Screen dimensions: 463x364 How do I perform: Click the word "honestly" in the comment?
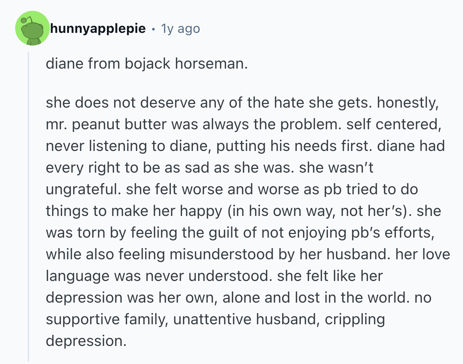coord(407,103)
